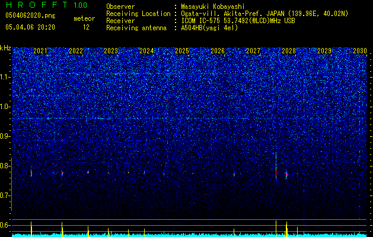
Task: Click the 'Receiver' field label
Action: click(120, 21)
